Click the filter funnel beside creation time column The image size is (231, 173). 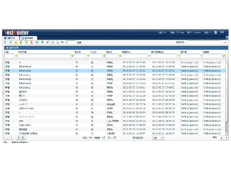(149, 56)
